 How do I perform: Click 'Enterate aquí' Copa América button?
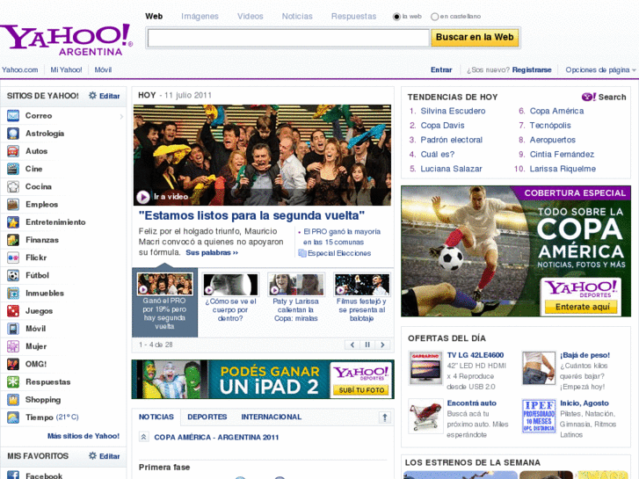(x=582, y=307)
